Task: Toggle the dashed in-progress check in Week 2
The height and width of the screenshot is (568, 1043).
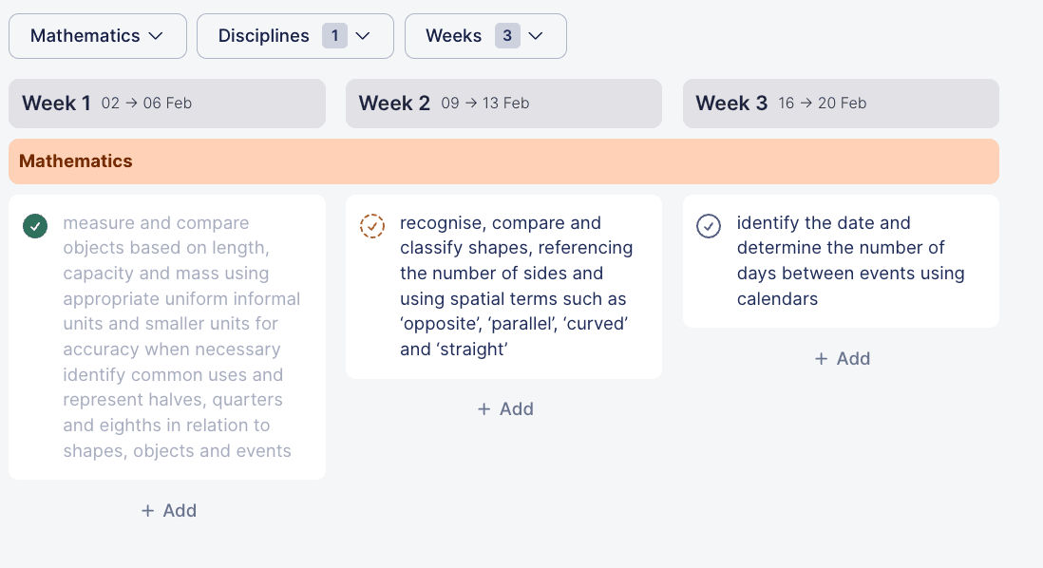Action: [x=372, y=226]
